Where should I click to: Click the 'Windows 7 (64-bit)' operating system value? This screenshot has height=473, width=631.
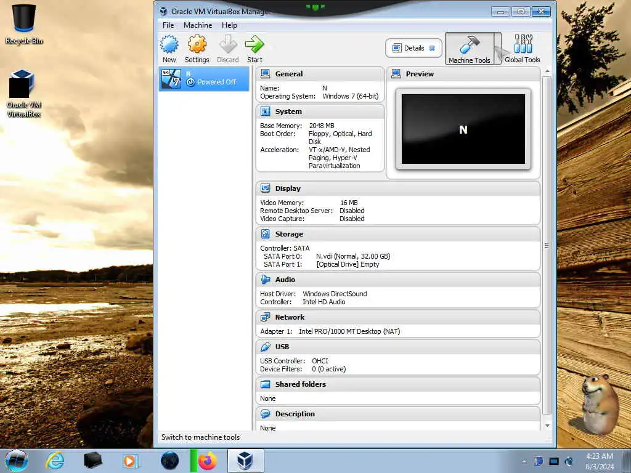click(x=351, y=96)
